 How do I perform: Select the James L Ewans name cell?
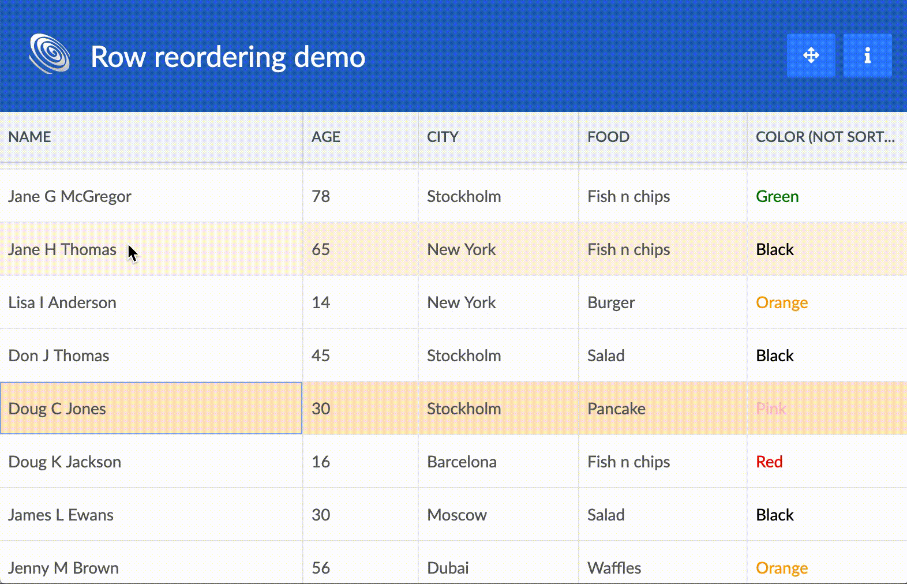[x=61, y=515]
